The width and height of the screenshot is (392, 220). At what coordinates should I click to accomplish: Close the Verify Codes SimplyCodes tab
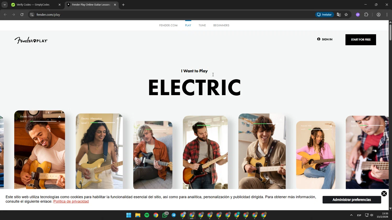point(60,5)
